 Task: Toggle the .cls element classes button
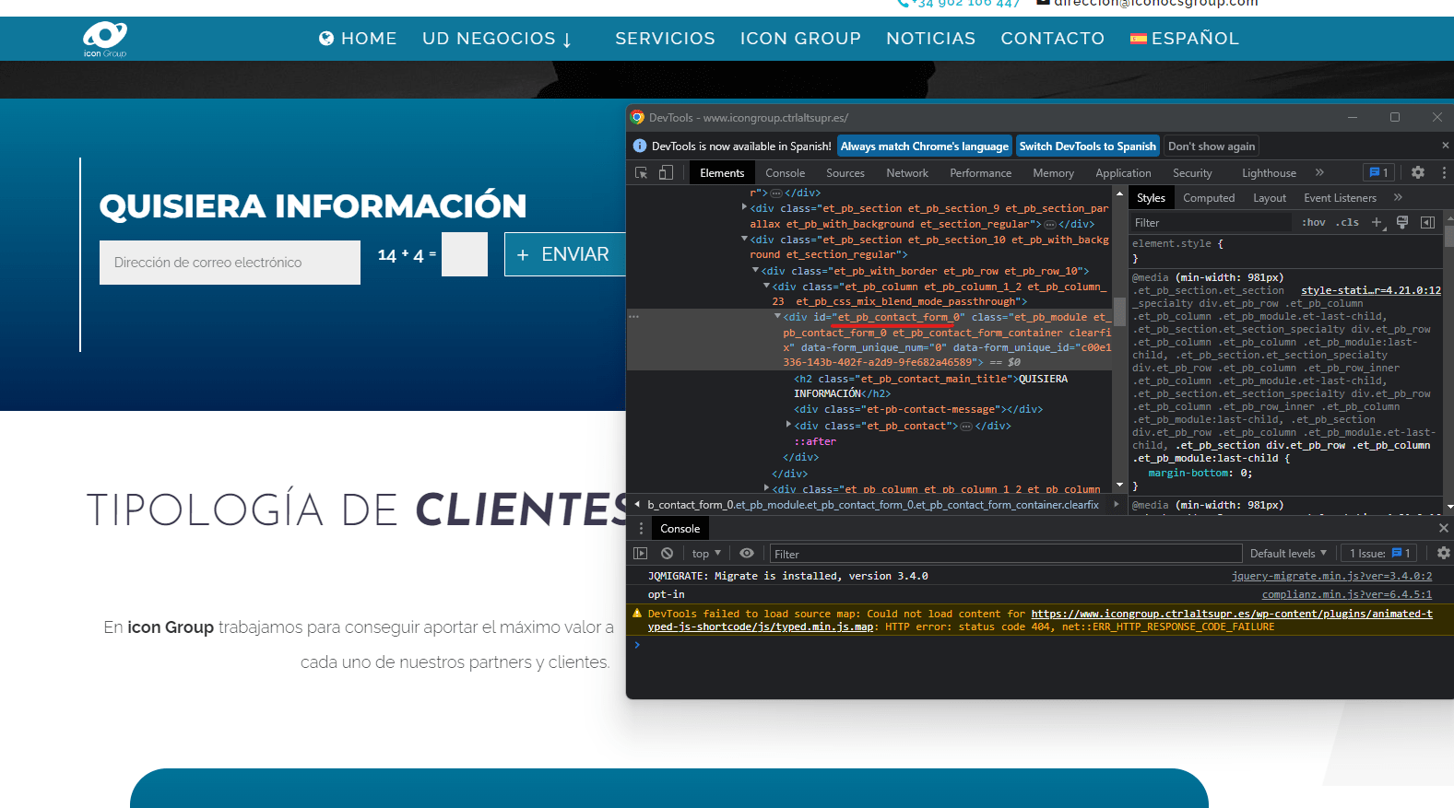click(1349, 222)
